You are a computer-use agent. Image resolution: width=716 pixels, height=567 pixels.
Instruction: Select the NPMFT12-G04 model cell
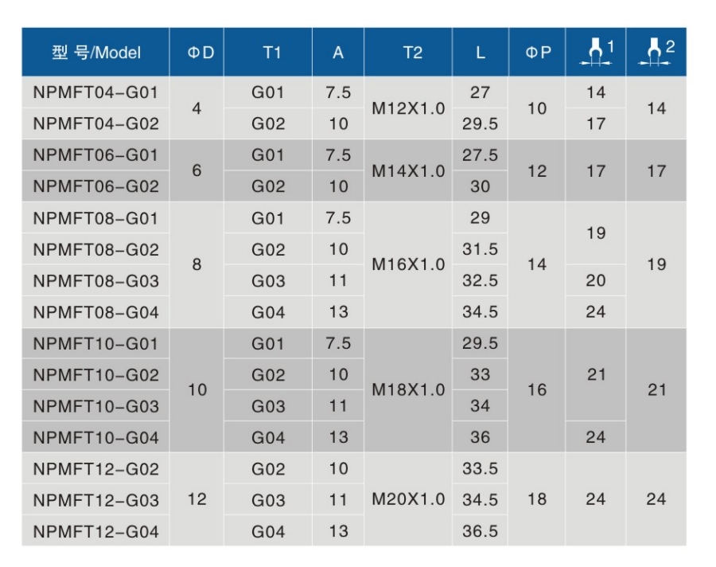click(95, 531)
